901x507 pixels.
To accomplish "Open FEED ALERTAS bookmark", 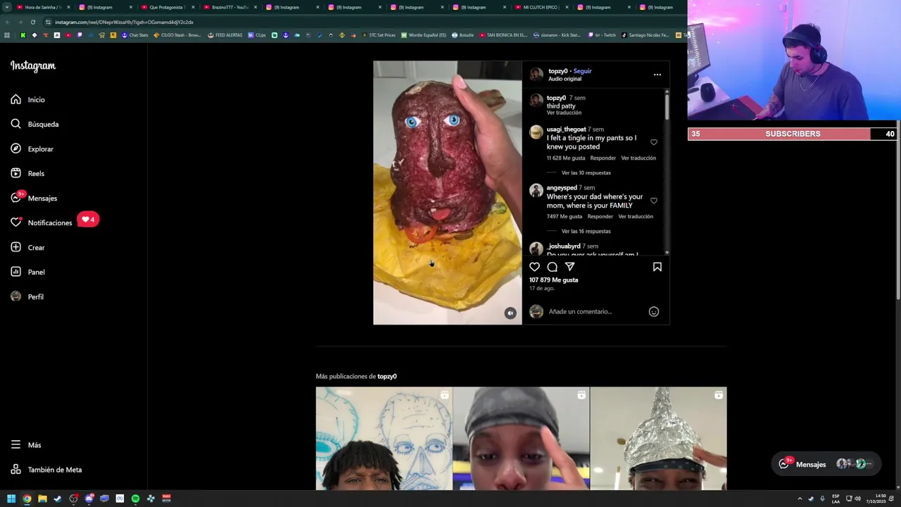I will (225, 35).
